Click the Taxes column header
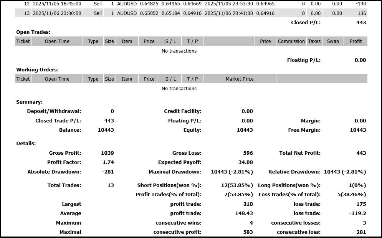 click(x=314, y=41)
